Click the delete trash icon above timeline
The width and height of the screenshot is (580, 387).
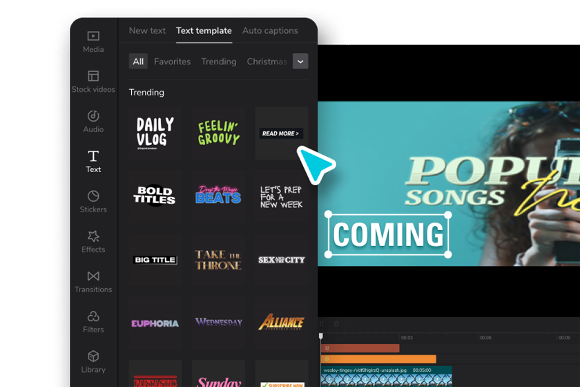coord(336,323)
